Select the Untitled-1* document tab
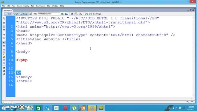 (7, 10)
